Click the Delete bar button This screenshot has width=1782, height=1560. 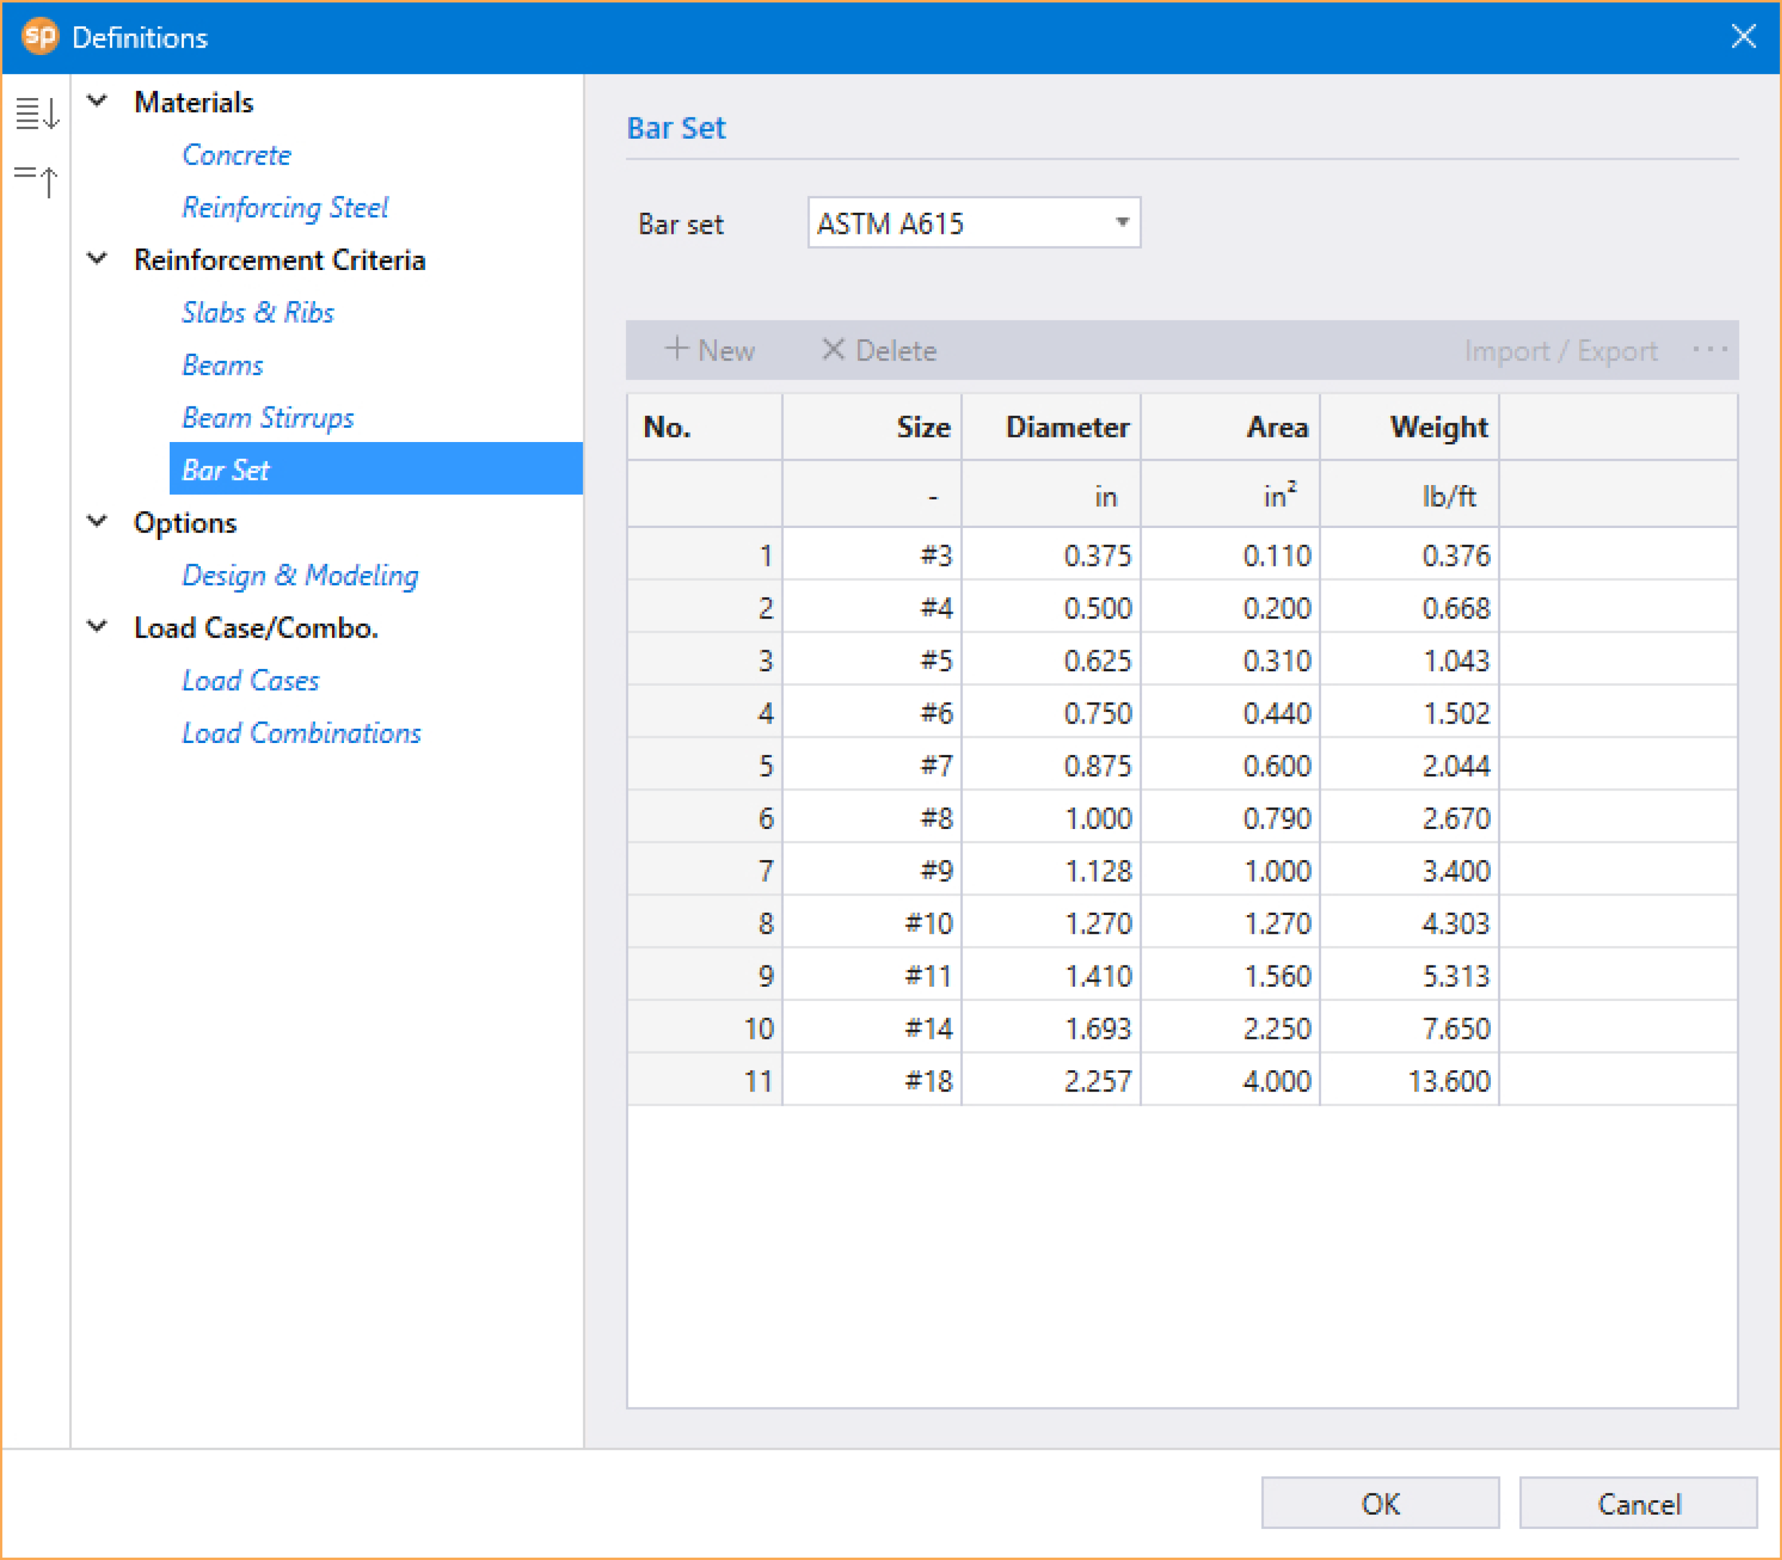880,350
